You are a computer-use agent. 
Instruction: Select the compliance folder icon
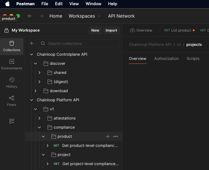click(x=50, y=127)
